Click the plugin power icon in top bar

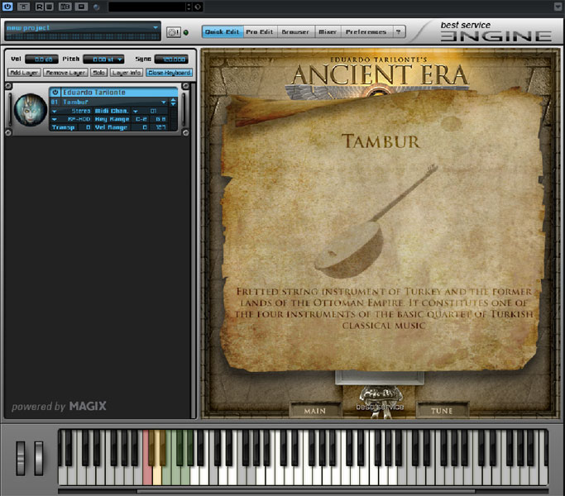tap(7, 7)
